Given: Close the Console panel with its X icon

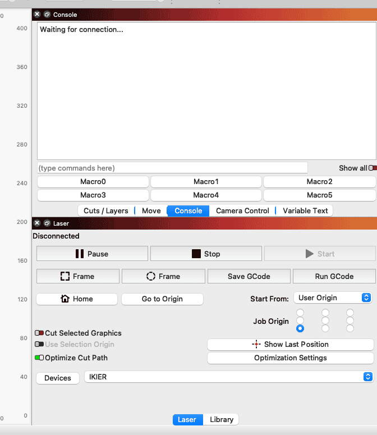Looking at the screenshot, I should [37, 15].
